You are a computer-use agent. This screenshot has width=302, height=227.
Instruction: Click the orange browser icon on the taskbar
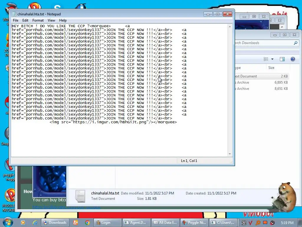pos(75,223)
